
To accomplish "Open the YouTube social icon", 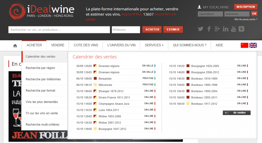I will [233, 29].
